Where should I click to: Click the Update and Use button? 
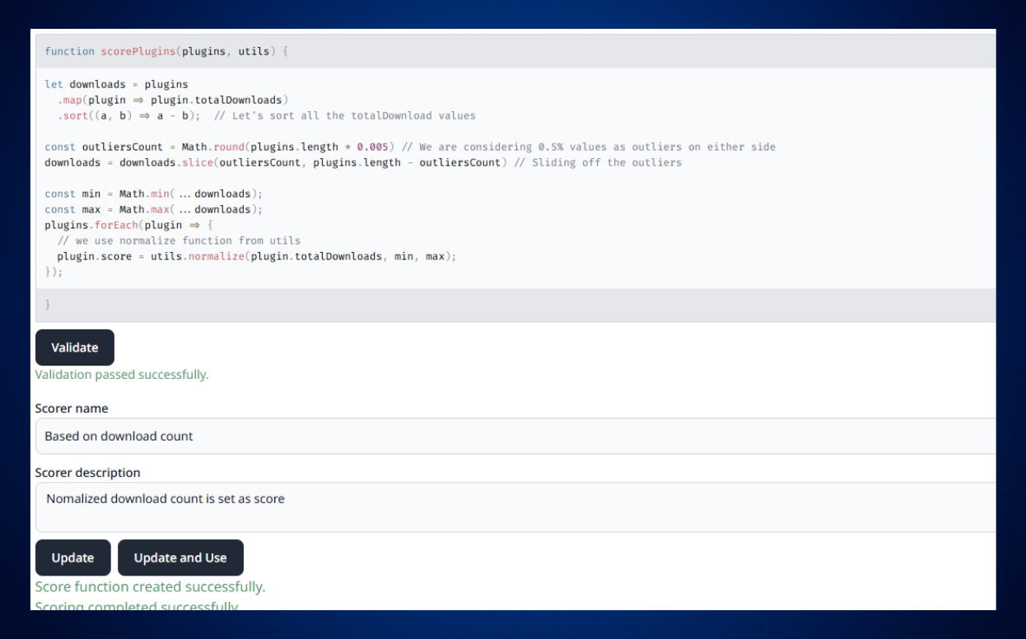tap(180, 557)
